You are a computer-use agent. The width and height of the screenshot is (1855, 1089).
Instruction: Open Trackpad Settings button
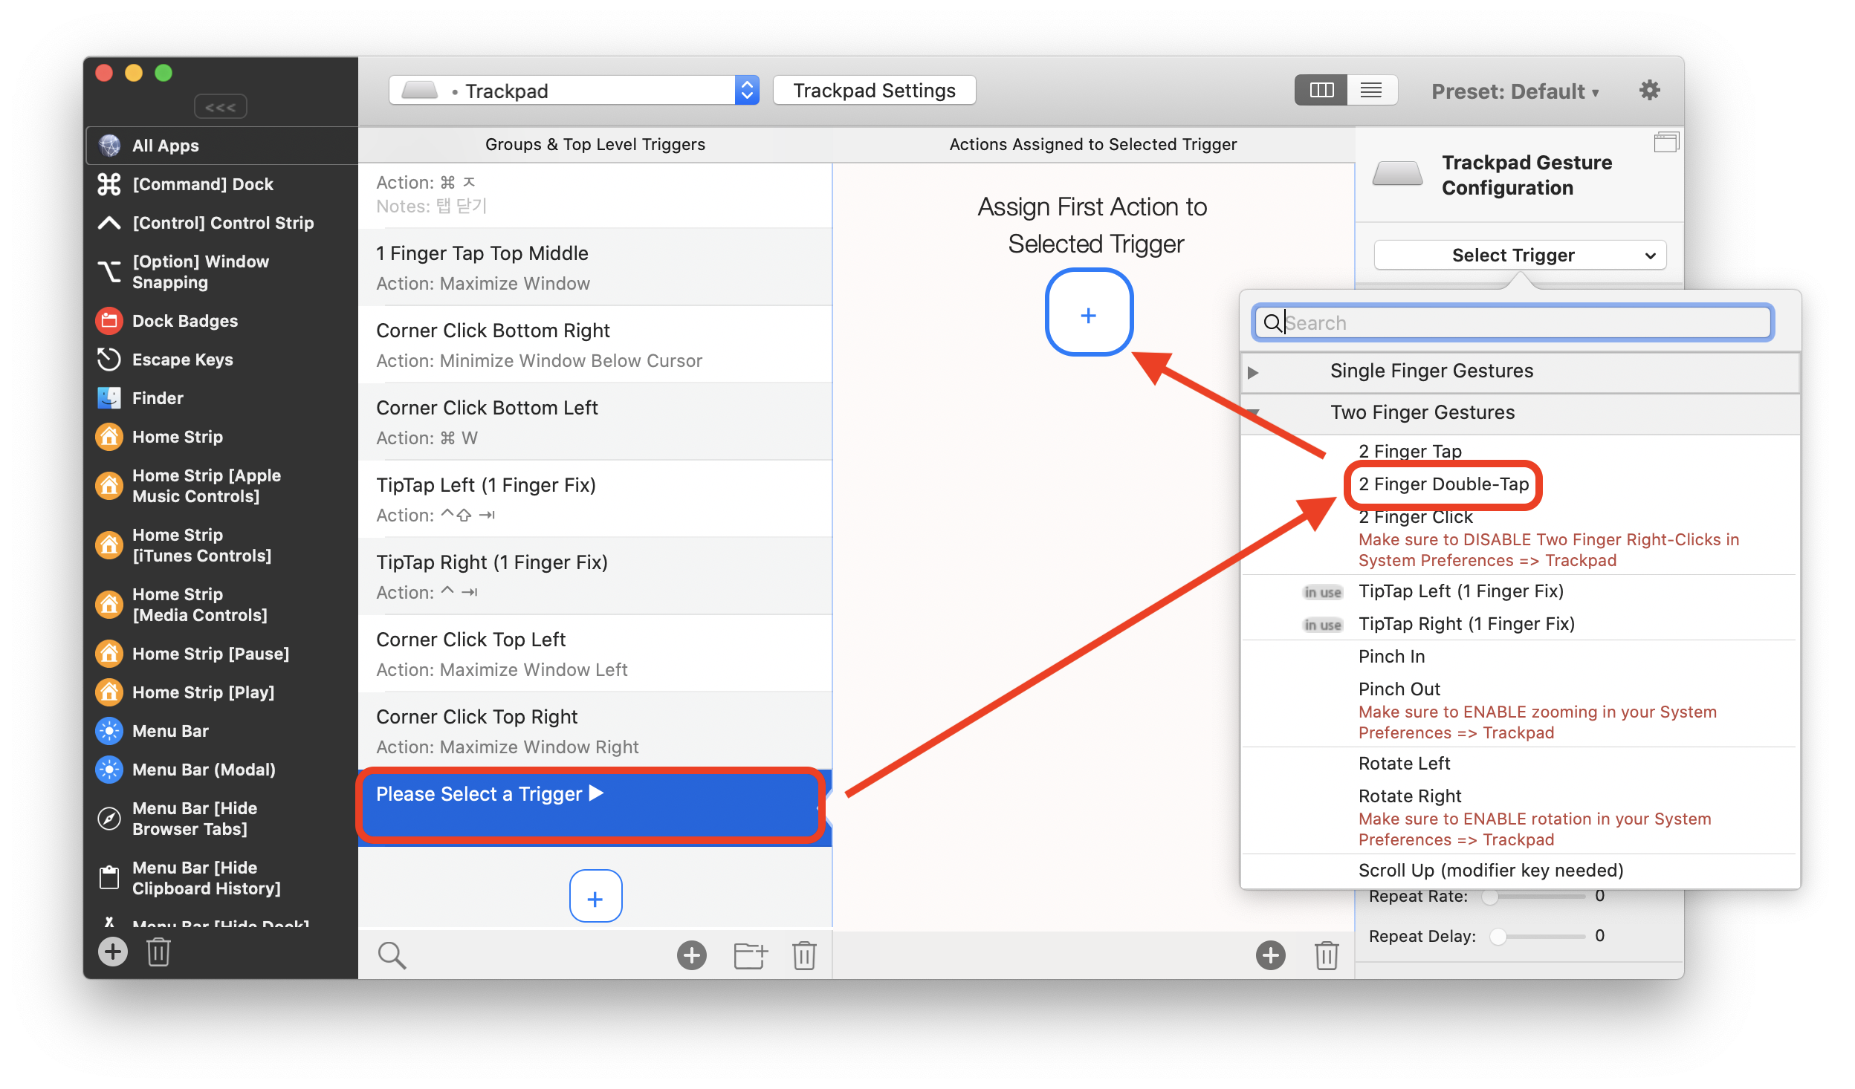(x=874, y=91)
